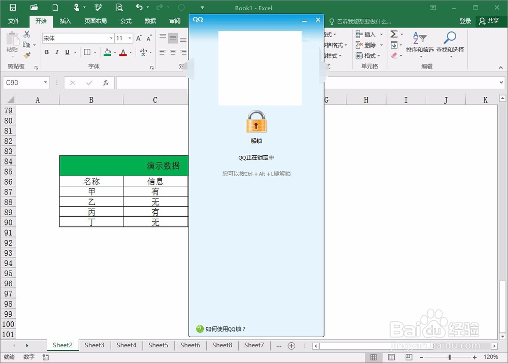Click the phonetic guide wén icon
Image resolution: width=508 pixels, height=363 pixels.
[143, 52]
